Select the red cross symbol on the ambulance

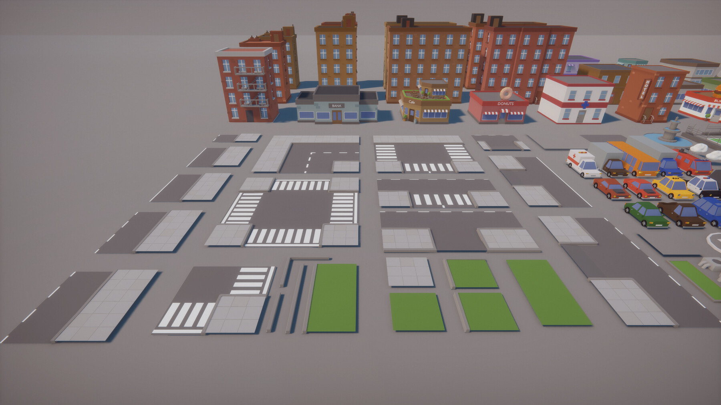click(x=574, y=156)
